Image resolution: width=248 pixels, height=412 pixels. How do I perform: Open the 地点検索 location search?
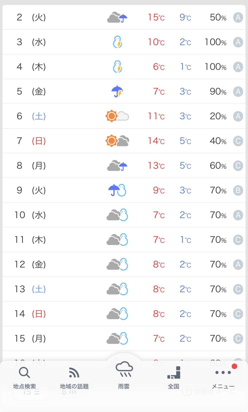[24, 378]
